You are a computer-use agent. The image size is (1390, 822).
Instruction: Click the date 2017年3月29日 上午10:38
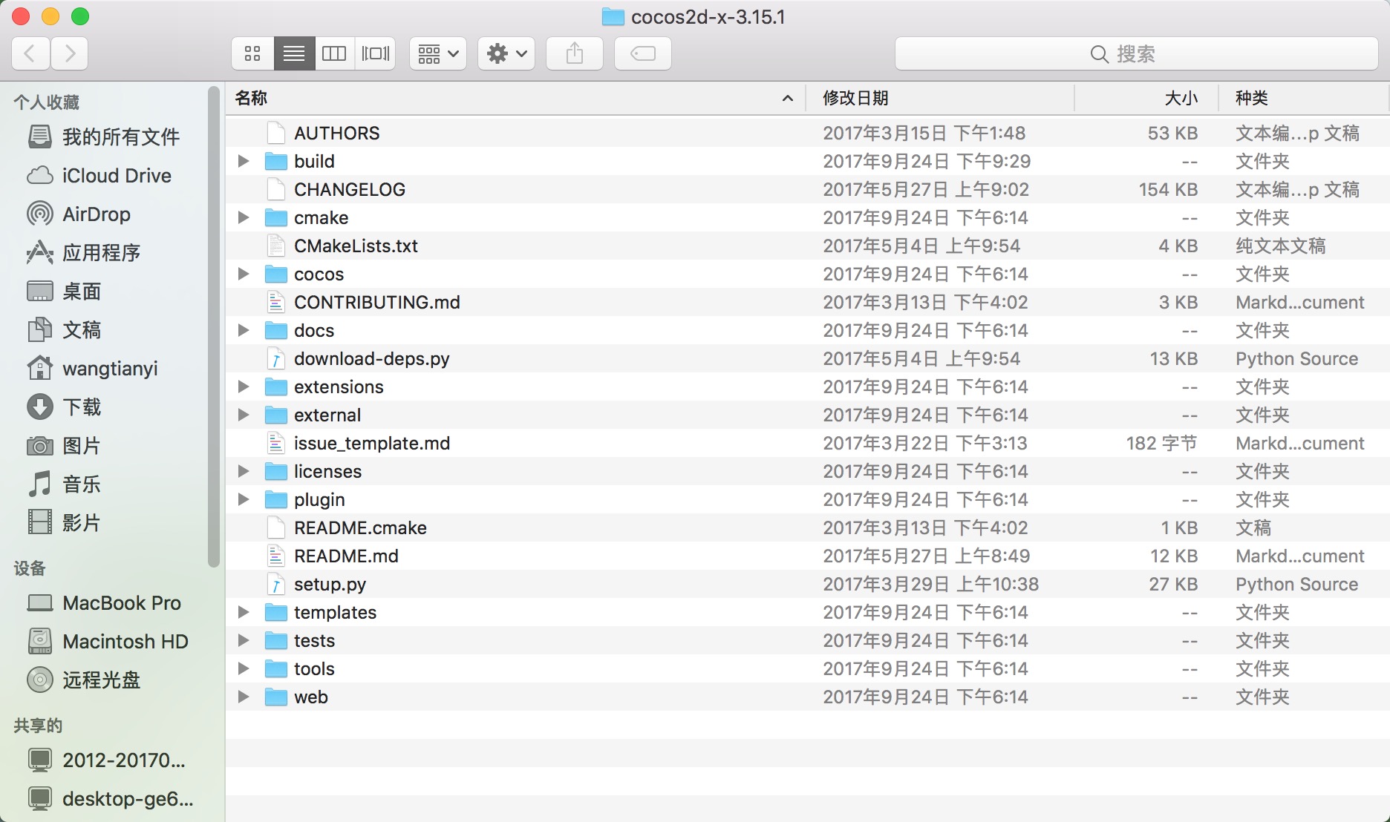point(930,584)
